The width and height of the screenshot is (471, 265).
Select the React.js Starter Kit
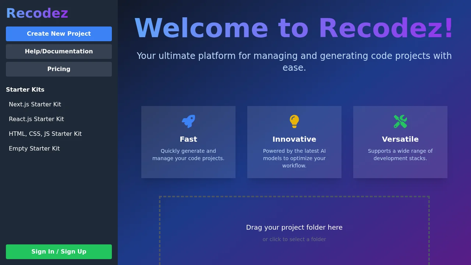[36, 119]
